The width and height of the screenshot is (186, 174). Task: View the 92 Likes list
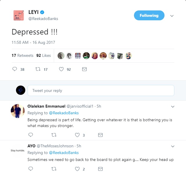(x=44, y=55)
